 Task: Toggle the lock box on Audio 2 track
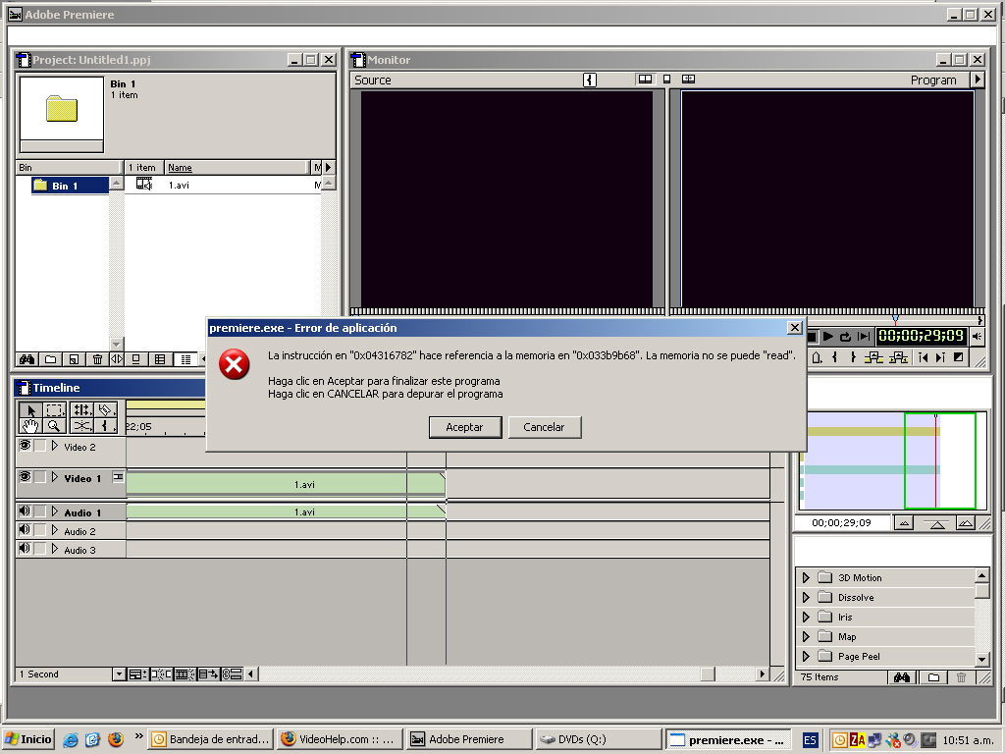(39, 530)
